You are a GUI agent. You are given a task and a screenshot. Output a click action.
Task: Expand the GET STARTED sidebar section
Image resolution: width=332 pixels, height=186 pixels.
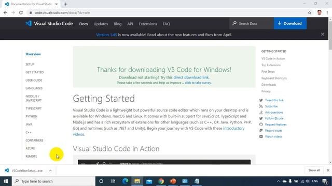point(35,72)
